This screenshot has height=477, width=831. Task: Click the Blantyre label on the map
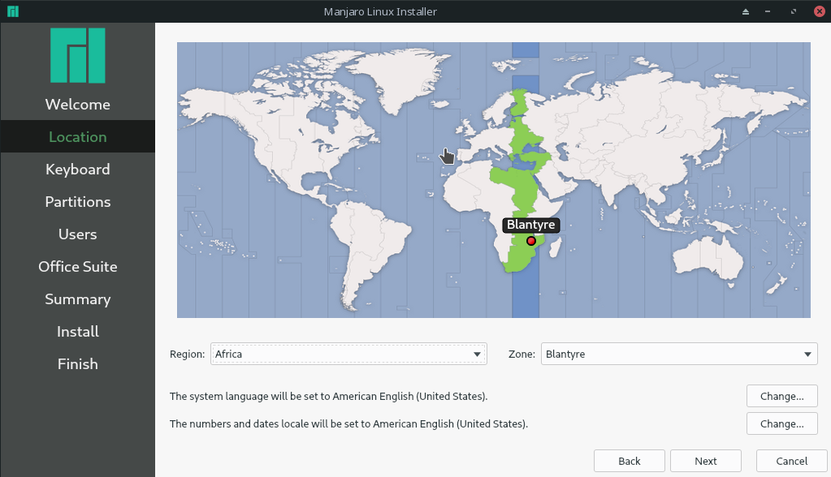pos(531,225)
